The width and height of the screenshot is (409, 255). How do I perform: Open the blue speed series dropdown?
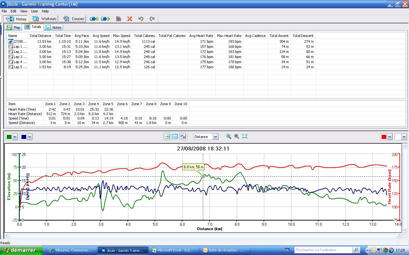pos(30,137)
